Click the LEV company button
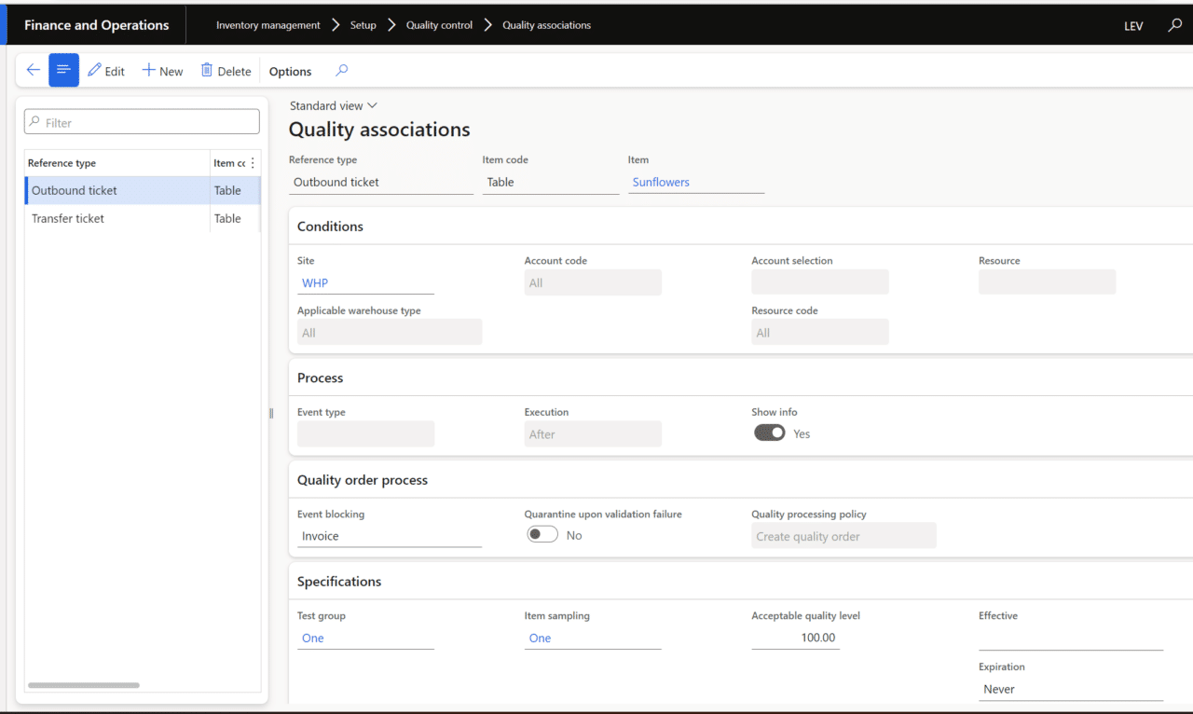 coord(1133,26)
